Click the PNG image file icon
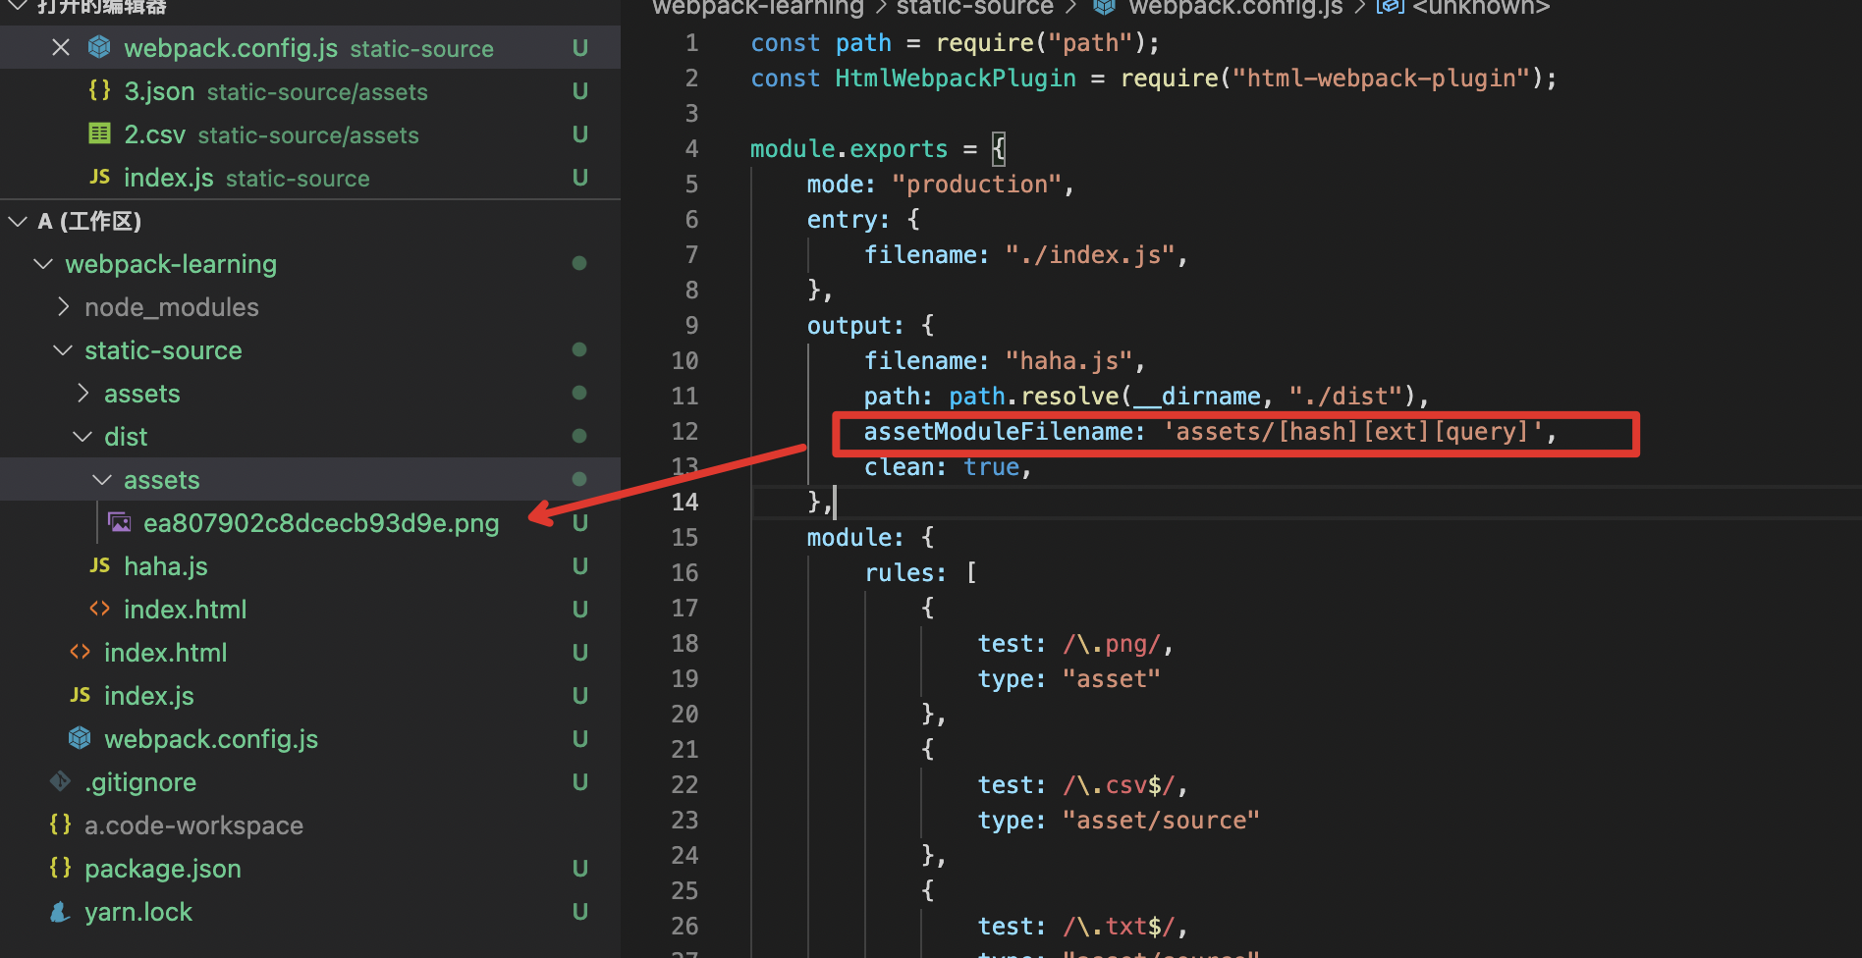 [119, 522]
